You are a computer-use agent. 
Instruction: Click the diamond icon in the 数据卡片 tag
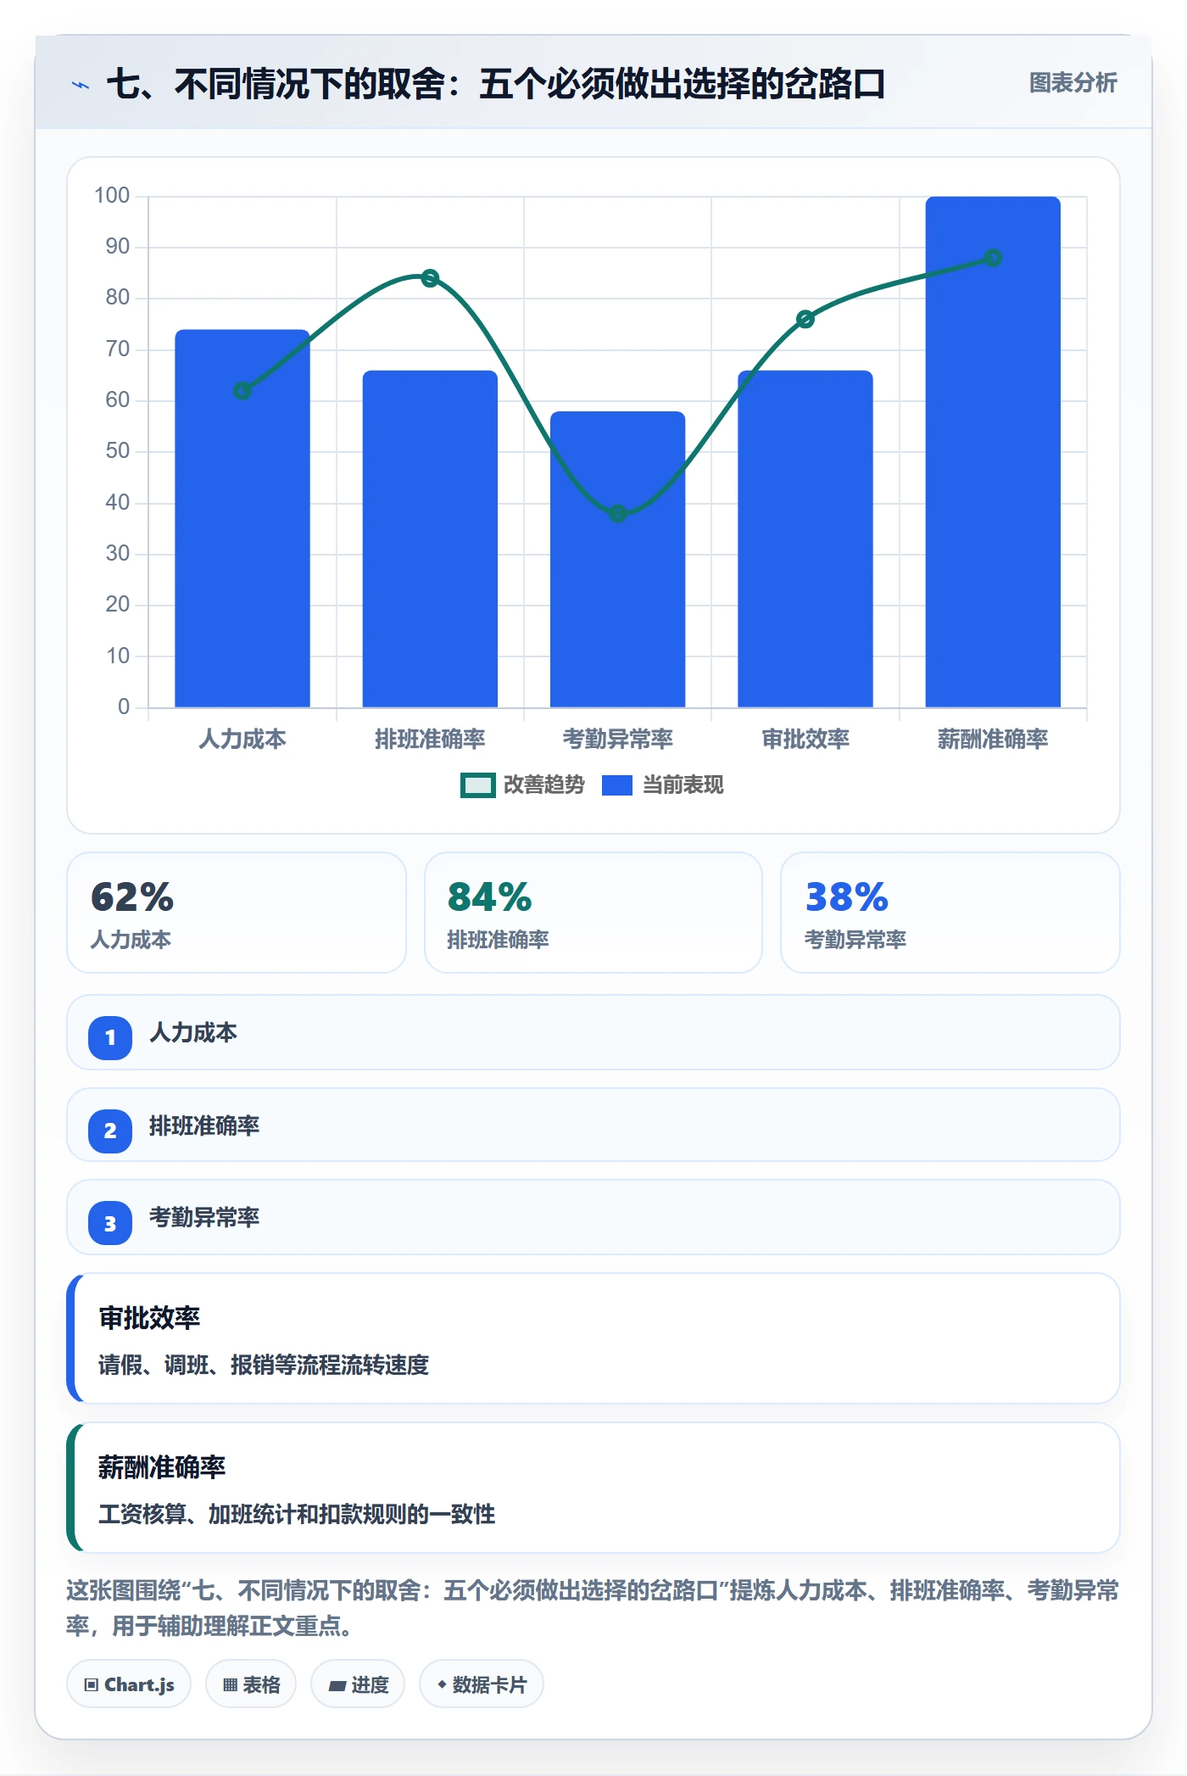click(x=442, y=1684)
